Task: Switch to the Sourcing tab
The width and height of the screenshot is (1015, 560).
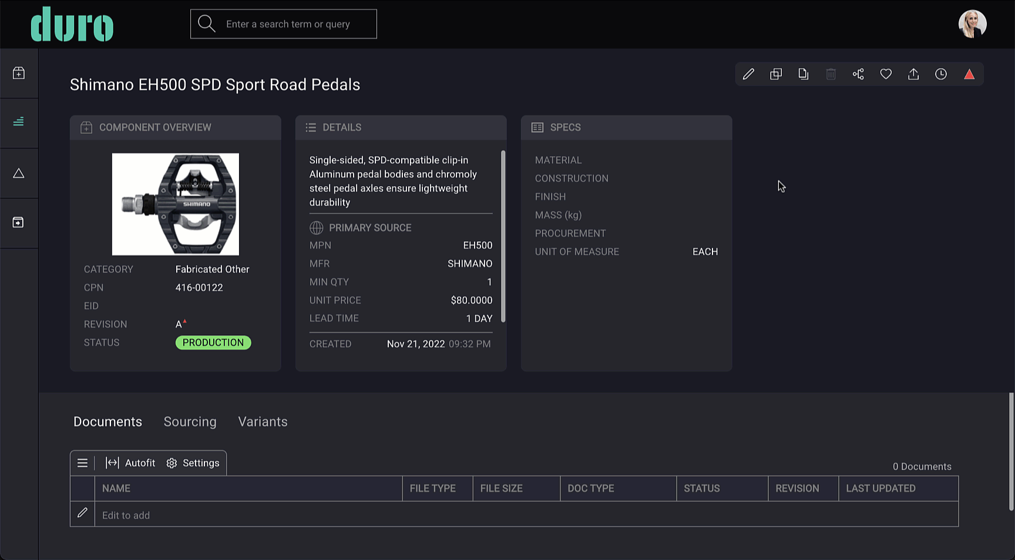Action: click(190, 421)
